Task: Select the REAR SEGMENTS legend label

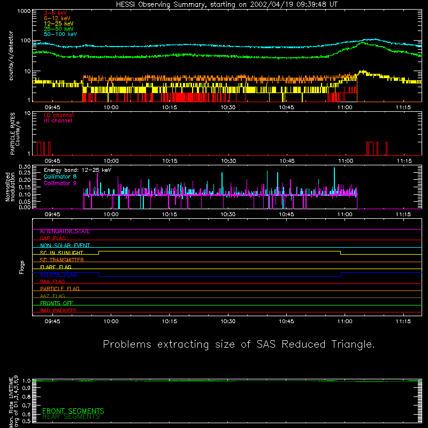Action: tap(71, 417)
